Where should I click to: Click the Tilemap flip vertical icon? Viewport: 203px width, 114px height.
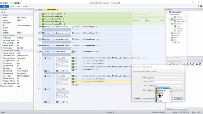click(187, 64)
